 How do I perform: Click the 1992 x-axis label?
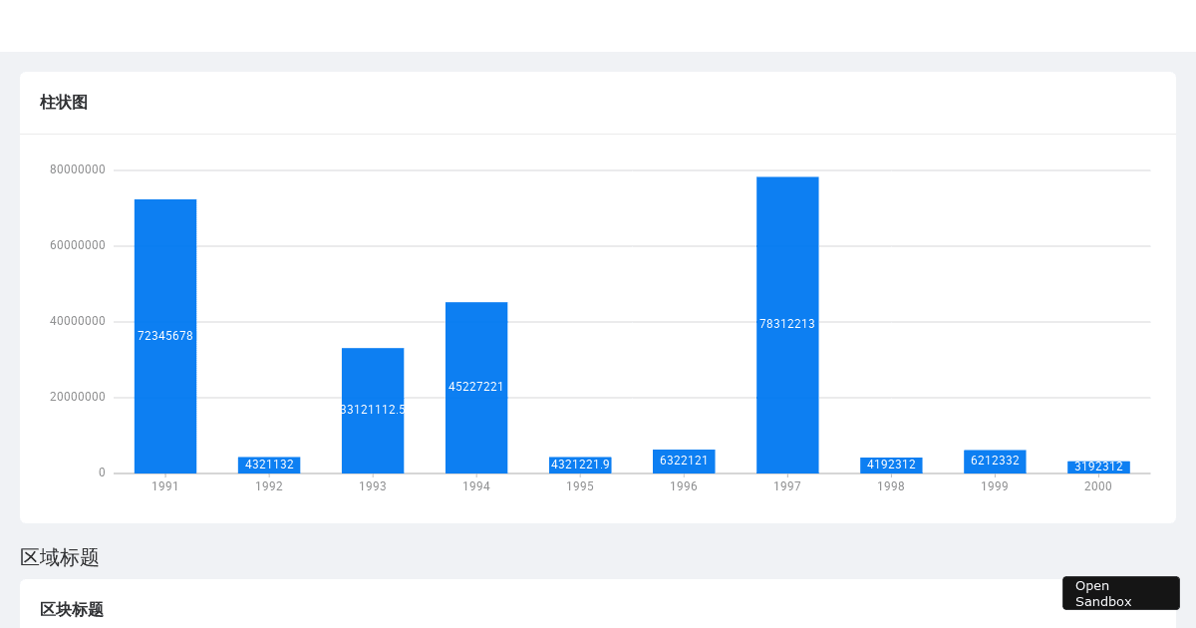(x=269, y=486)
